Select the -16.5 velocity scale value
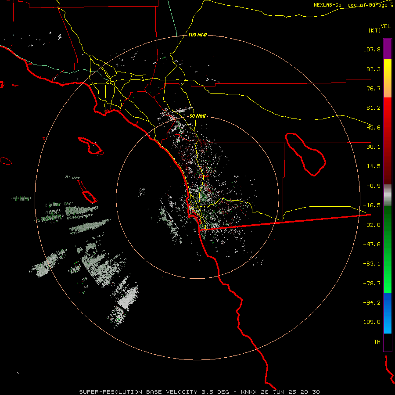 (372, 205)
